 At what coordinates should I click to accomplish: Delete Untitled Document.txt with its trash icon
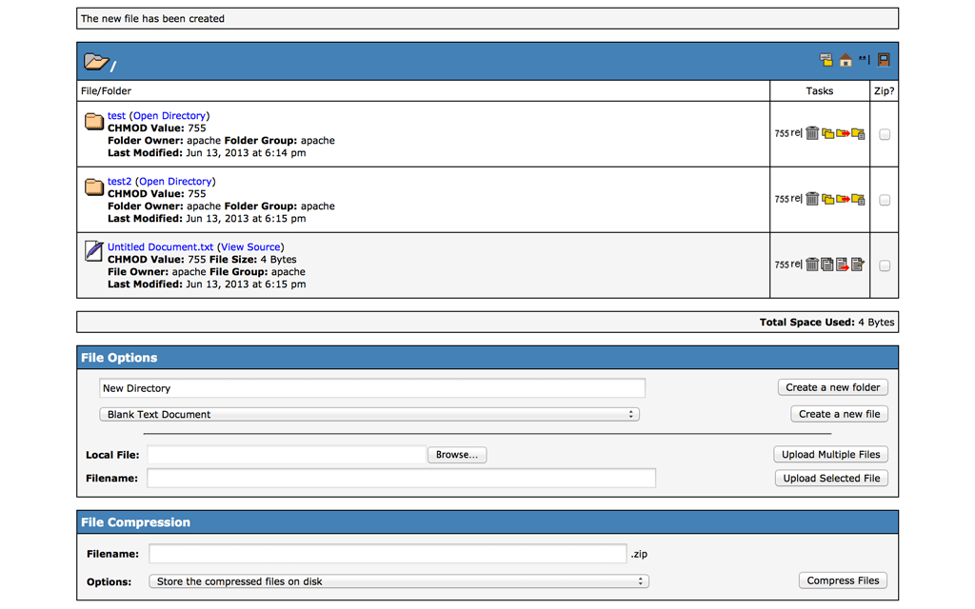pos(812,264)
